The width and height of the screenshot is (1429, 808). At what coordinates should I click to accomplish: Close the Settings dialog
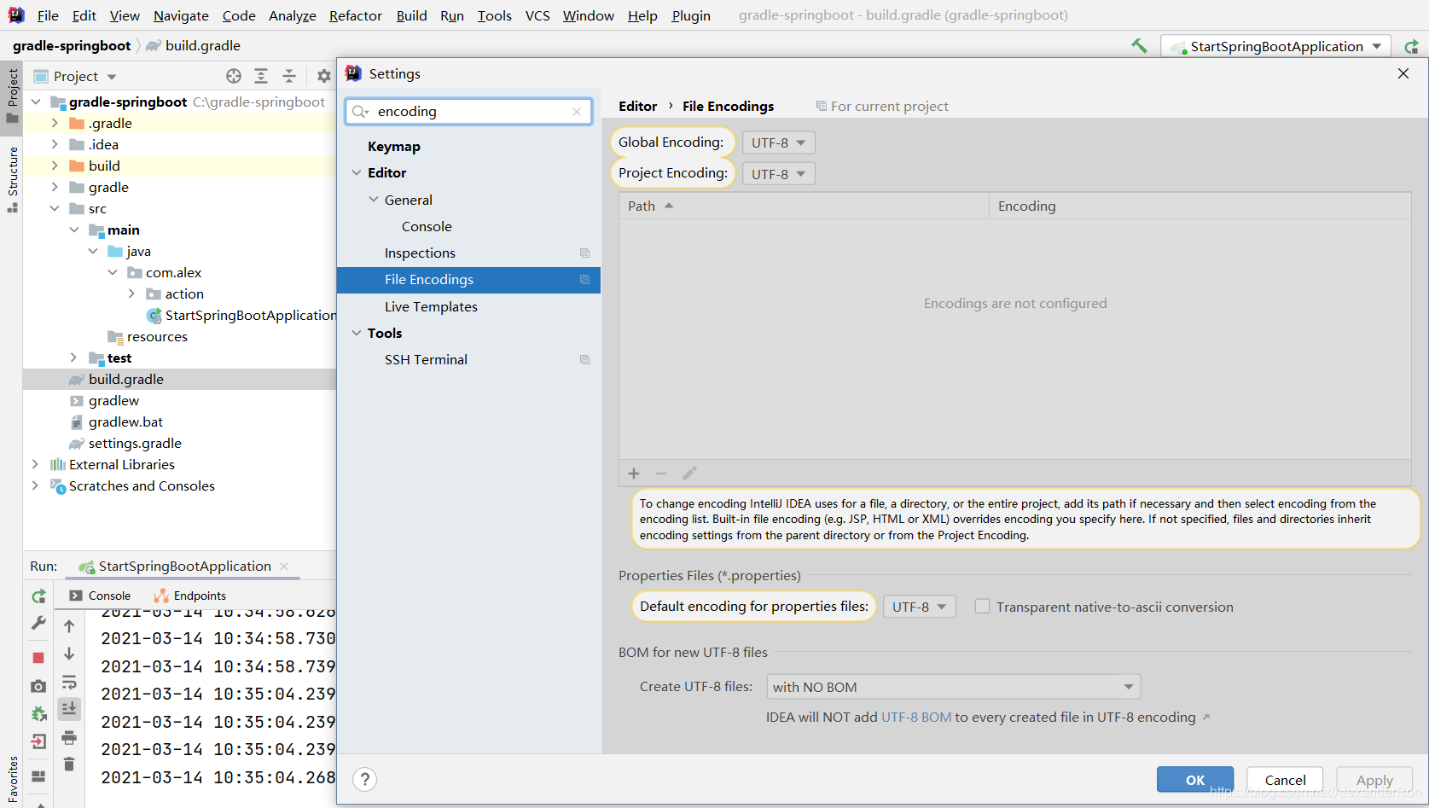1403,74
